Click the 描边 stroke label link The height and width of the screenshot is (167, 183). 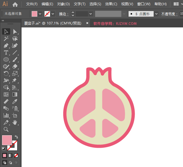[63, 14]
